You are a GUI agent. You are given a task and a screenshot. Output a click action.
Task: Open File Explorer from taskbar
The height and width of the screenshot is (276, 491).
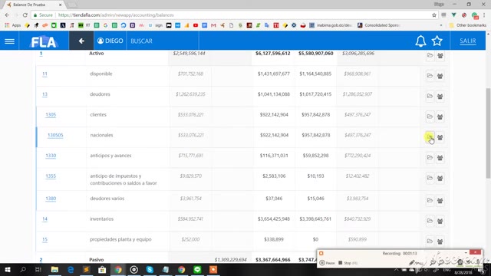(54, 269)
